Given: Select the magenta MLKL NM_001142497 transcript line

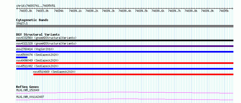Looking at the screenshot, I should 125,99.
